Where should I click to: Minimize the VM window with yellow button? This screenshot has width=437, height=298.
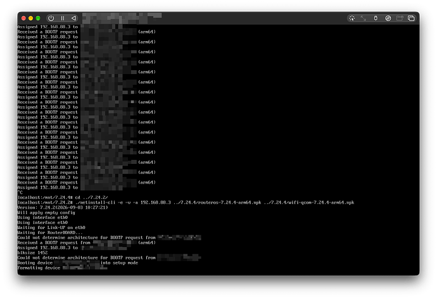pos(31,18)
